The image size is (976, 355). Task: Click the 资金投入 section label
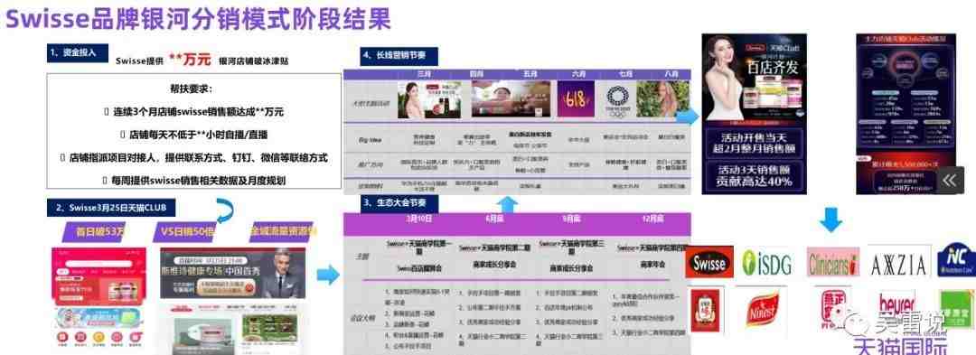[x=78, y=52]
